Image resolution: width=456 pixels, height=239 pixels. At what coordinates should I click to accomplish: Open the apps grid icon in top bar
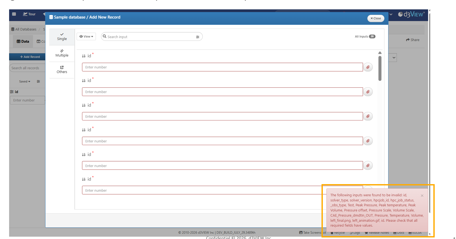14,14
